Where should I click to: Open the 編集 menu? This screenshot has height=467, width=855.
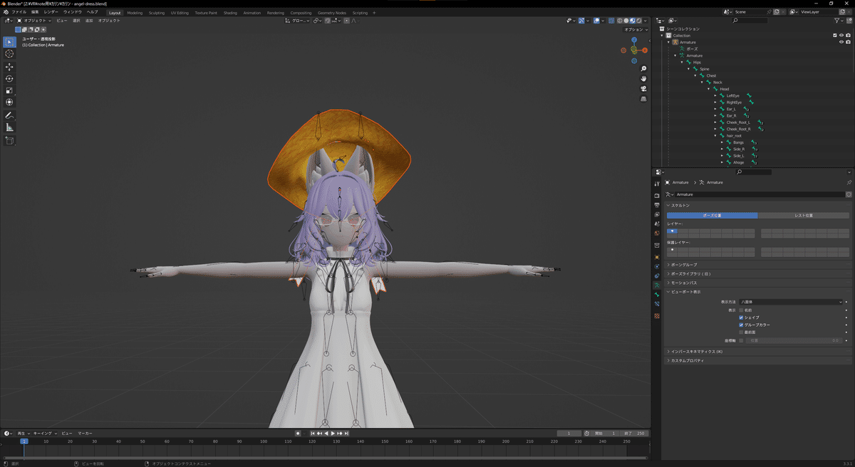point(35,12)
